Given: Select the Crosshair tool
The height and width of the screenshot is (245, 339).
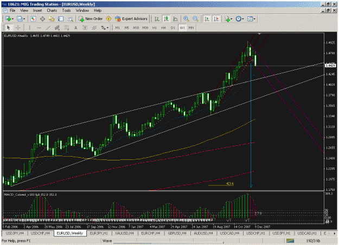Looking at the screenshot, I should [18, 28].
